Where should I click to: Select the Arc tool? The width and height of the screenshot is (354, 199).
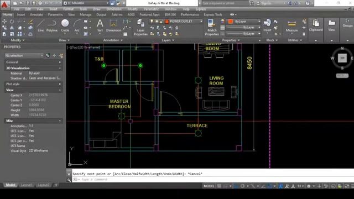[x=77, y=26]
